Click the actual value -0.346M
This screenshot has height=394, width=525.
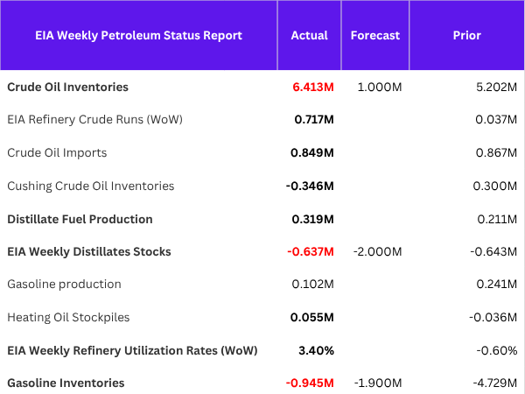pyautogui.click(x=310, y=186)
